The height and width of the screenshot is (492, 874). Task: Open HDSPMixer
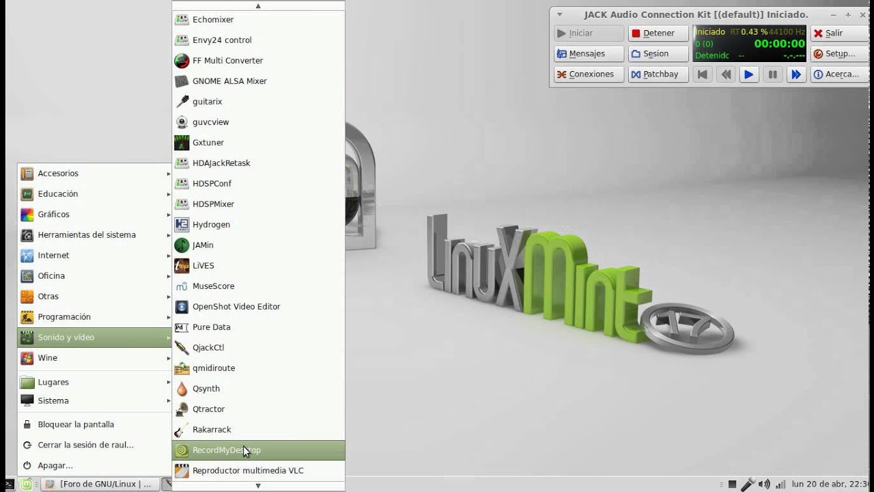(x=258, y=204)
